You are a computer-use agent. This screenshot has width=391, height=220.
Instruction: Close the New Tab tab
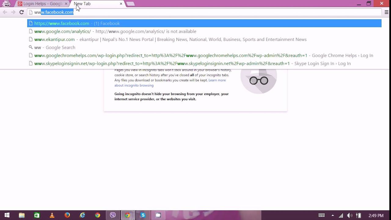(x=121, y=4)
